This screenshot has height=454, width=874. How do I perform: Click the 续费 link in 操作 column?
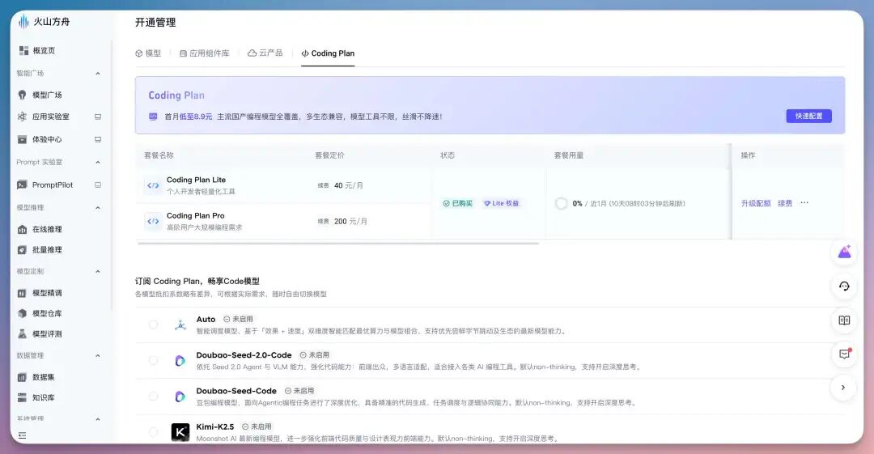pyautogui.click(x=785, y=204)
